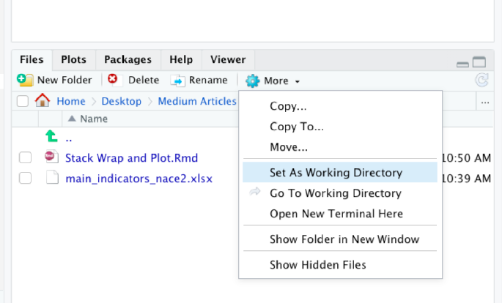Navigate to Desktop in breadcrumb path
This screenshot has width=502, height=303.
click(x=121, y=101)
